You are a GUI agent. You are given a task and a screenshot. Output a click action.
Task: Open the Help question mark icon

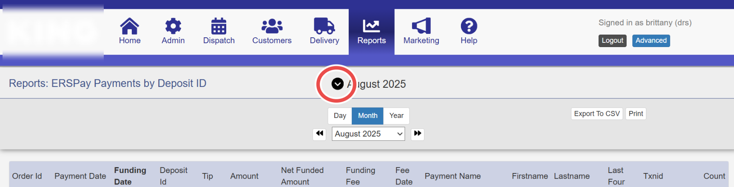point(469,26)
